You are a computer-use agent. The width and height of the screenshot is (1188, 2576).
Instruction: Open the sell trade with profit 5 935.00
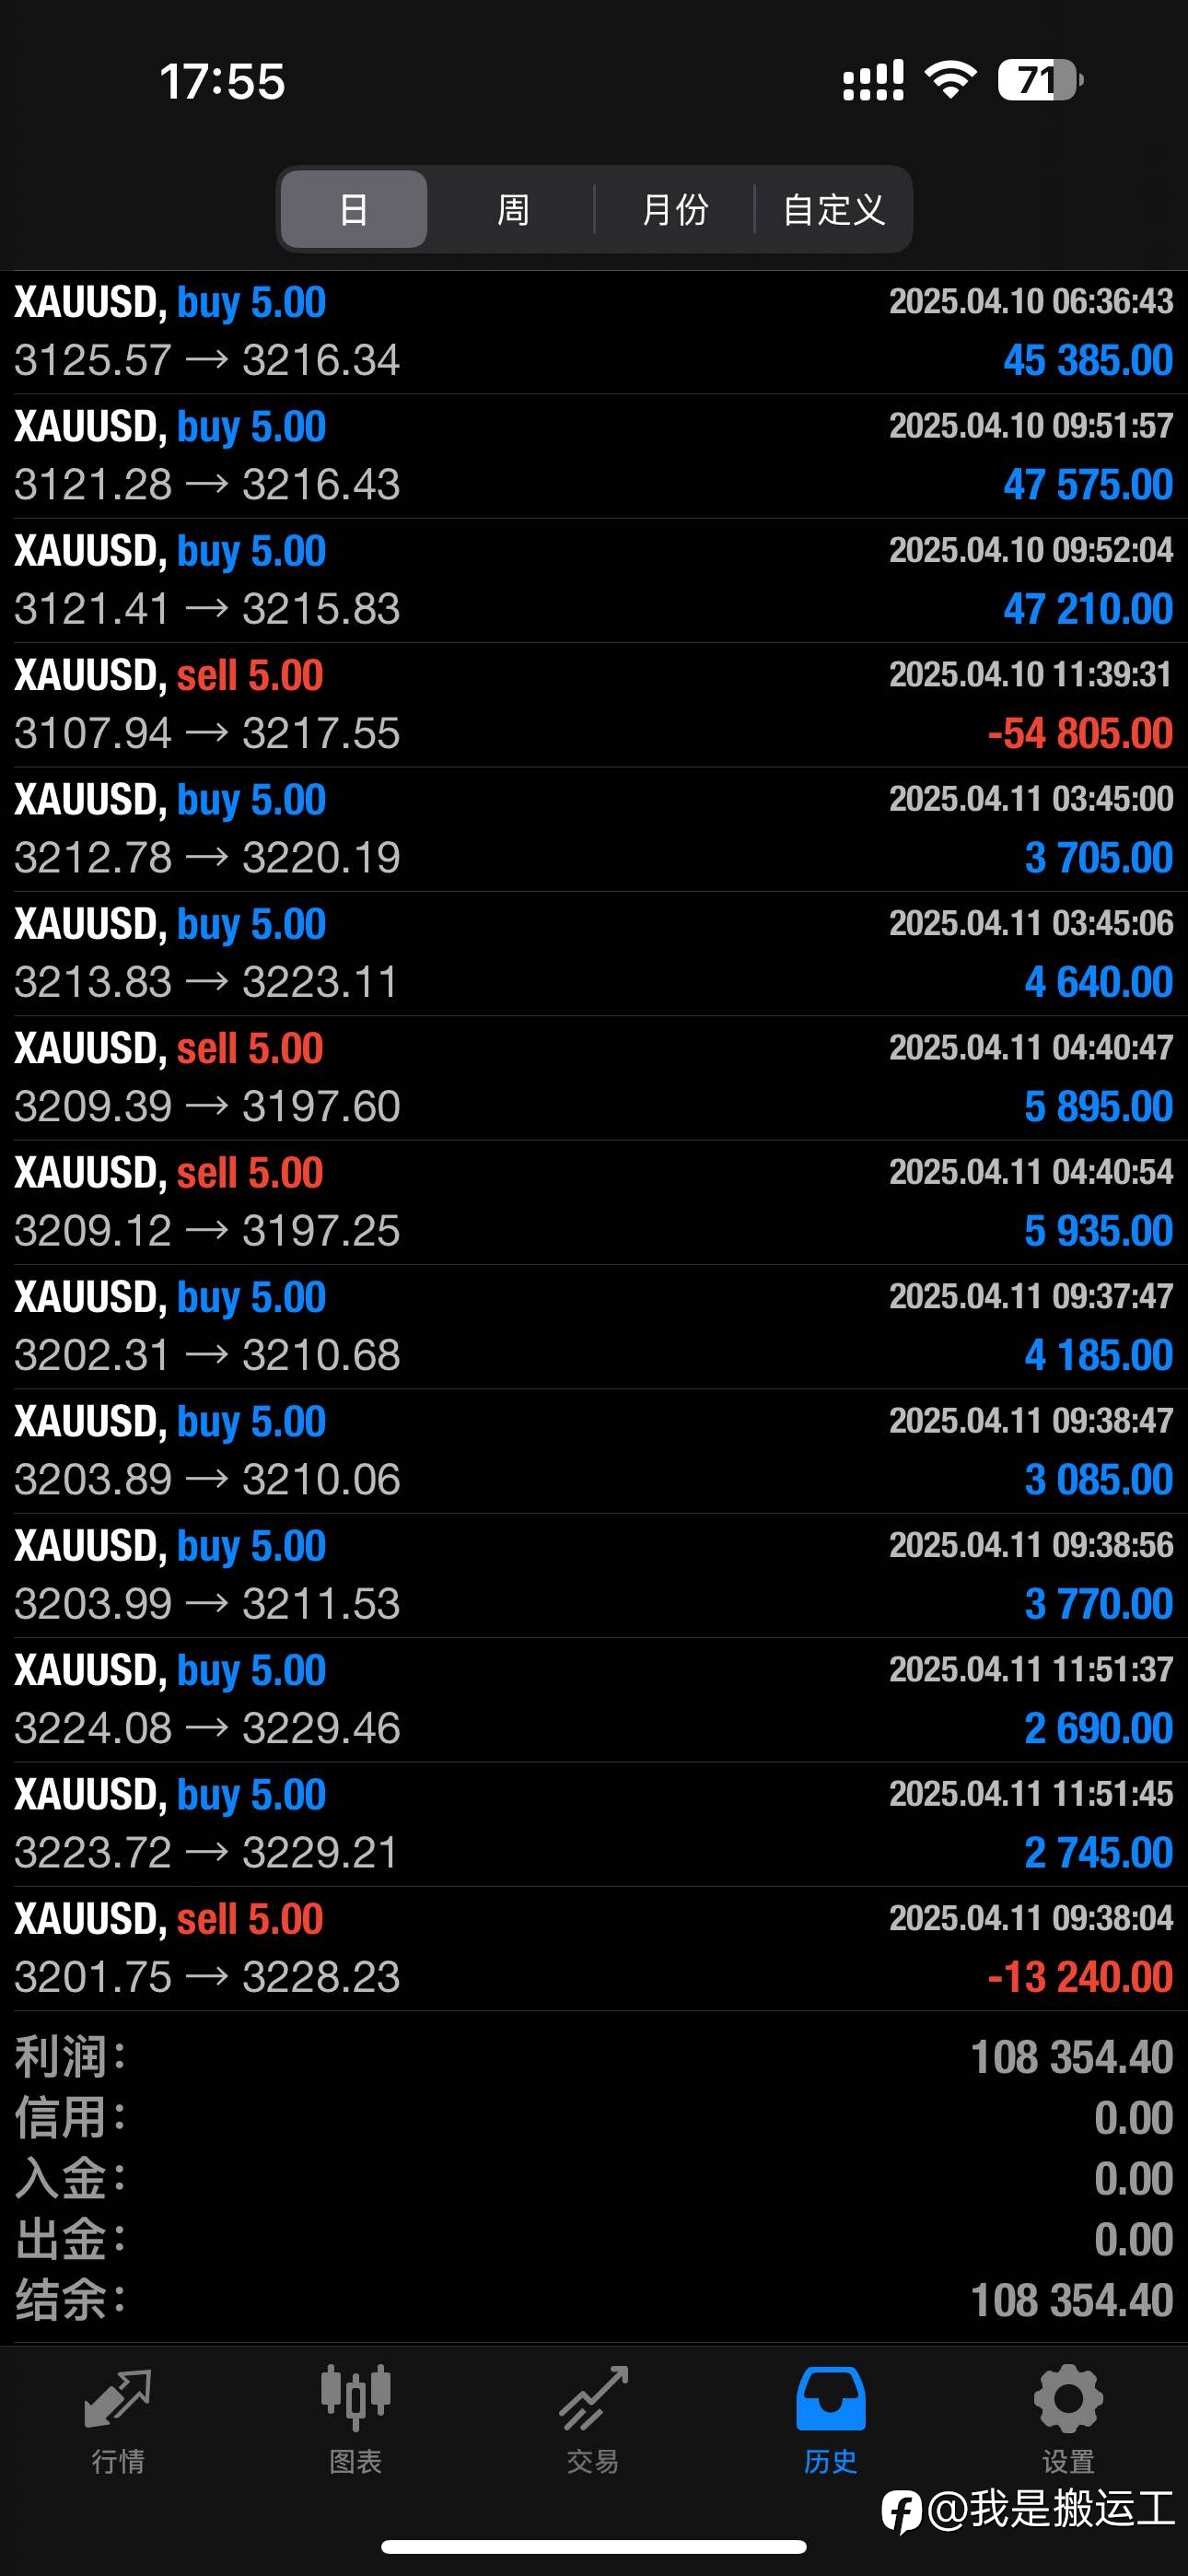tap(594, 1202)
